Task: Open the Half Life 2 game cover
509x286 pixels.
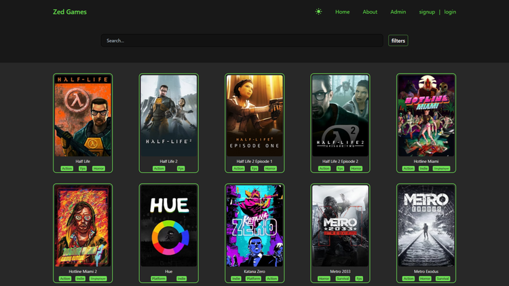Action: click(168, 115)
